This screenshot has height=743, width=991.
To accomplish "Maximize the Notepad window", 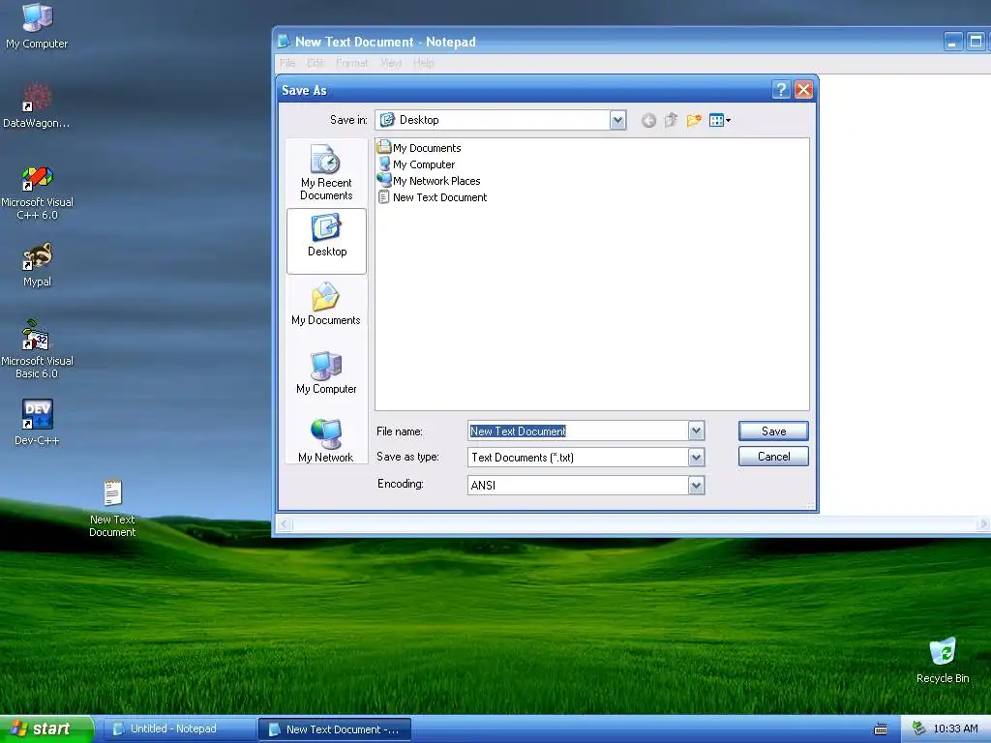I will [976, 42].
